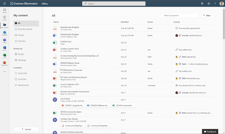Open the Feedback button
Screen dimensions: 225x134
(210, 131)
